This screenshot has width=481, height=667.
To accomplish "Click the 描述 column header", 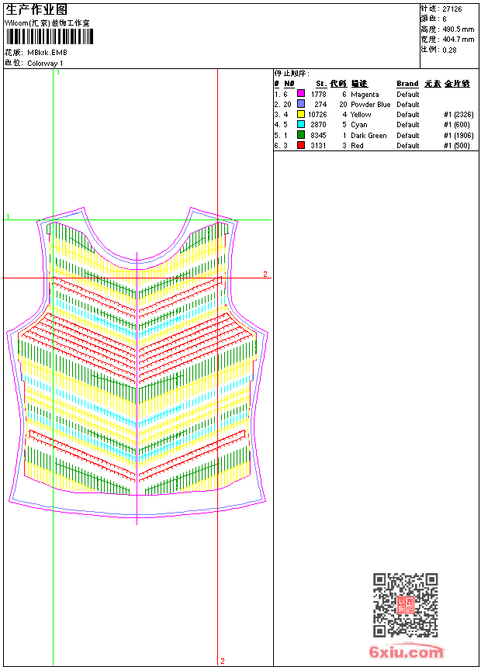I will click(359, 84).
